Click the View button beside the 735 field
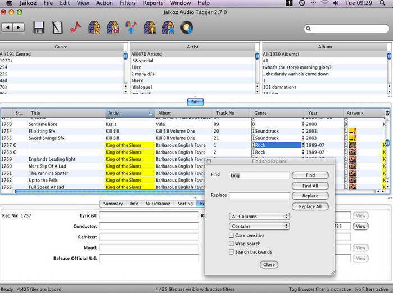 360,226
